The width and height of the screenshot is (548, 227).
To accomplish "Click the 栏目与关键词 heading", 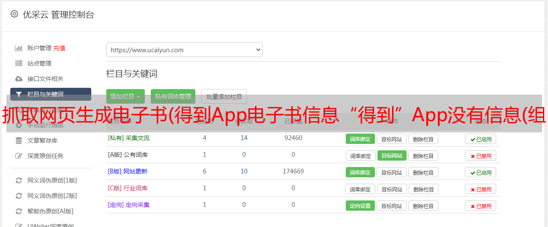I will pos(132,74).
